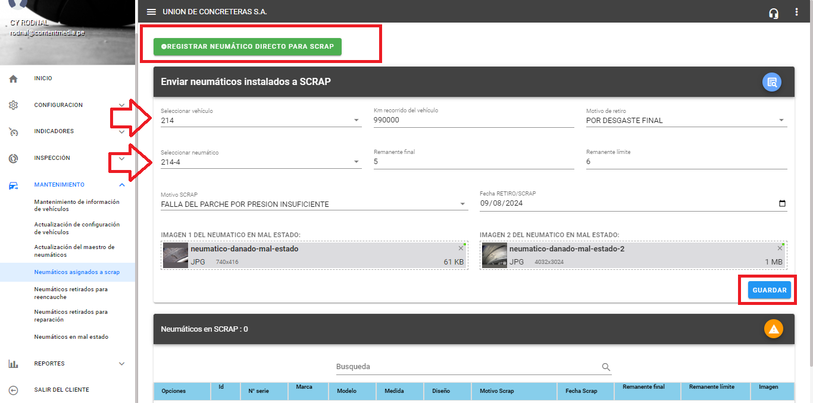
Task: Open Neumáticos en mal estado page
Action: pyautogui.click(x=71, y=337)
